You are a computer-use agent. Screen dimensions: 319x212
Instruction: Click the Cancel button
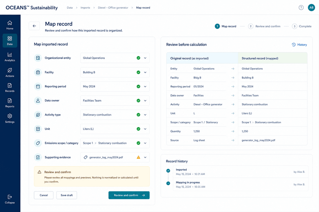44,195
